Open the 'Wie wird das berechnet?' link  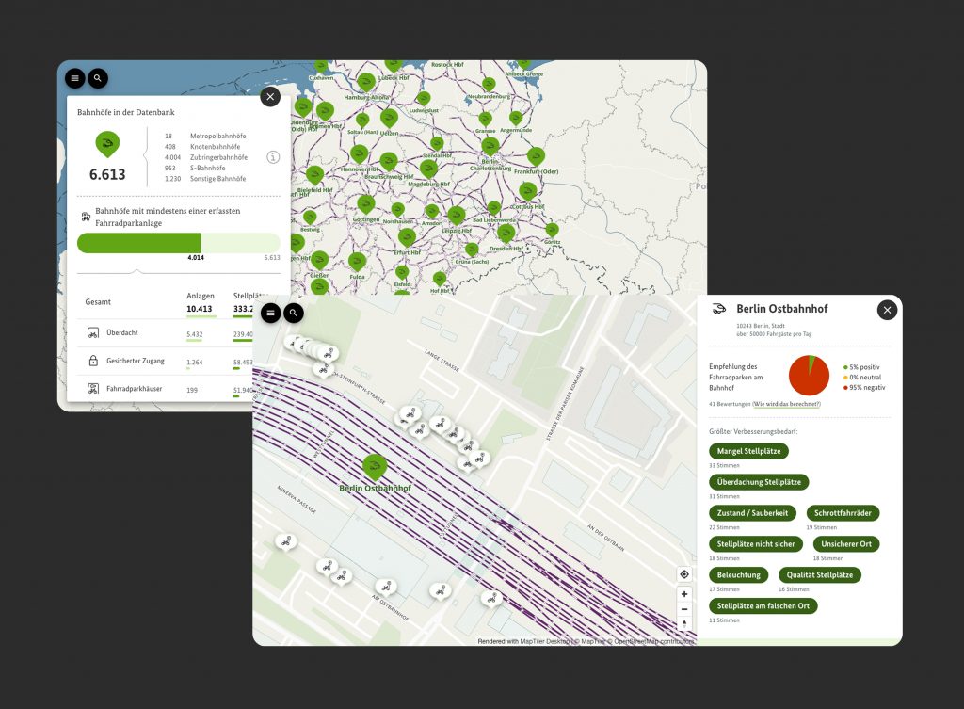pos(786,404)
